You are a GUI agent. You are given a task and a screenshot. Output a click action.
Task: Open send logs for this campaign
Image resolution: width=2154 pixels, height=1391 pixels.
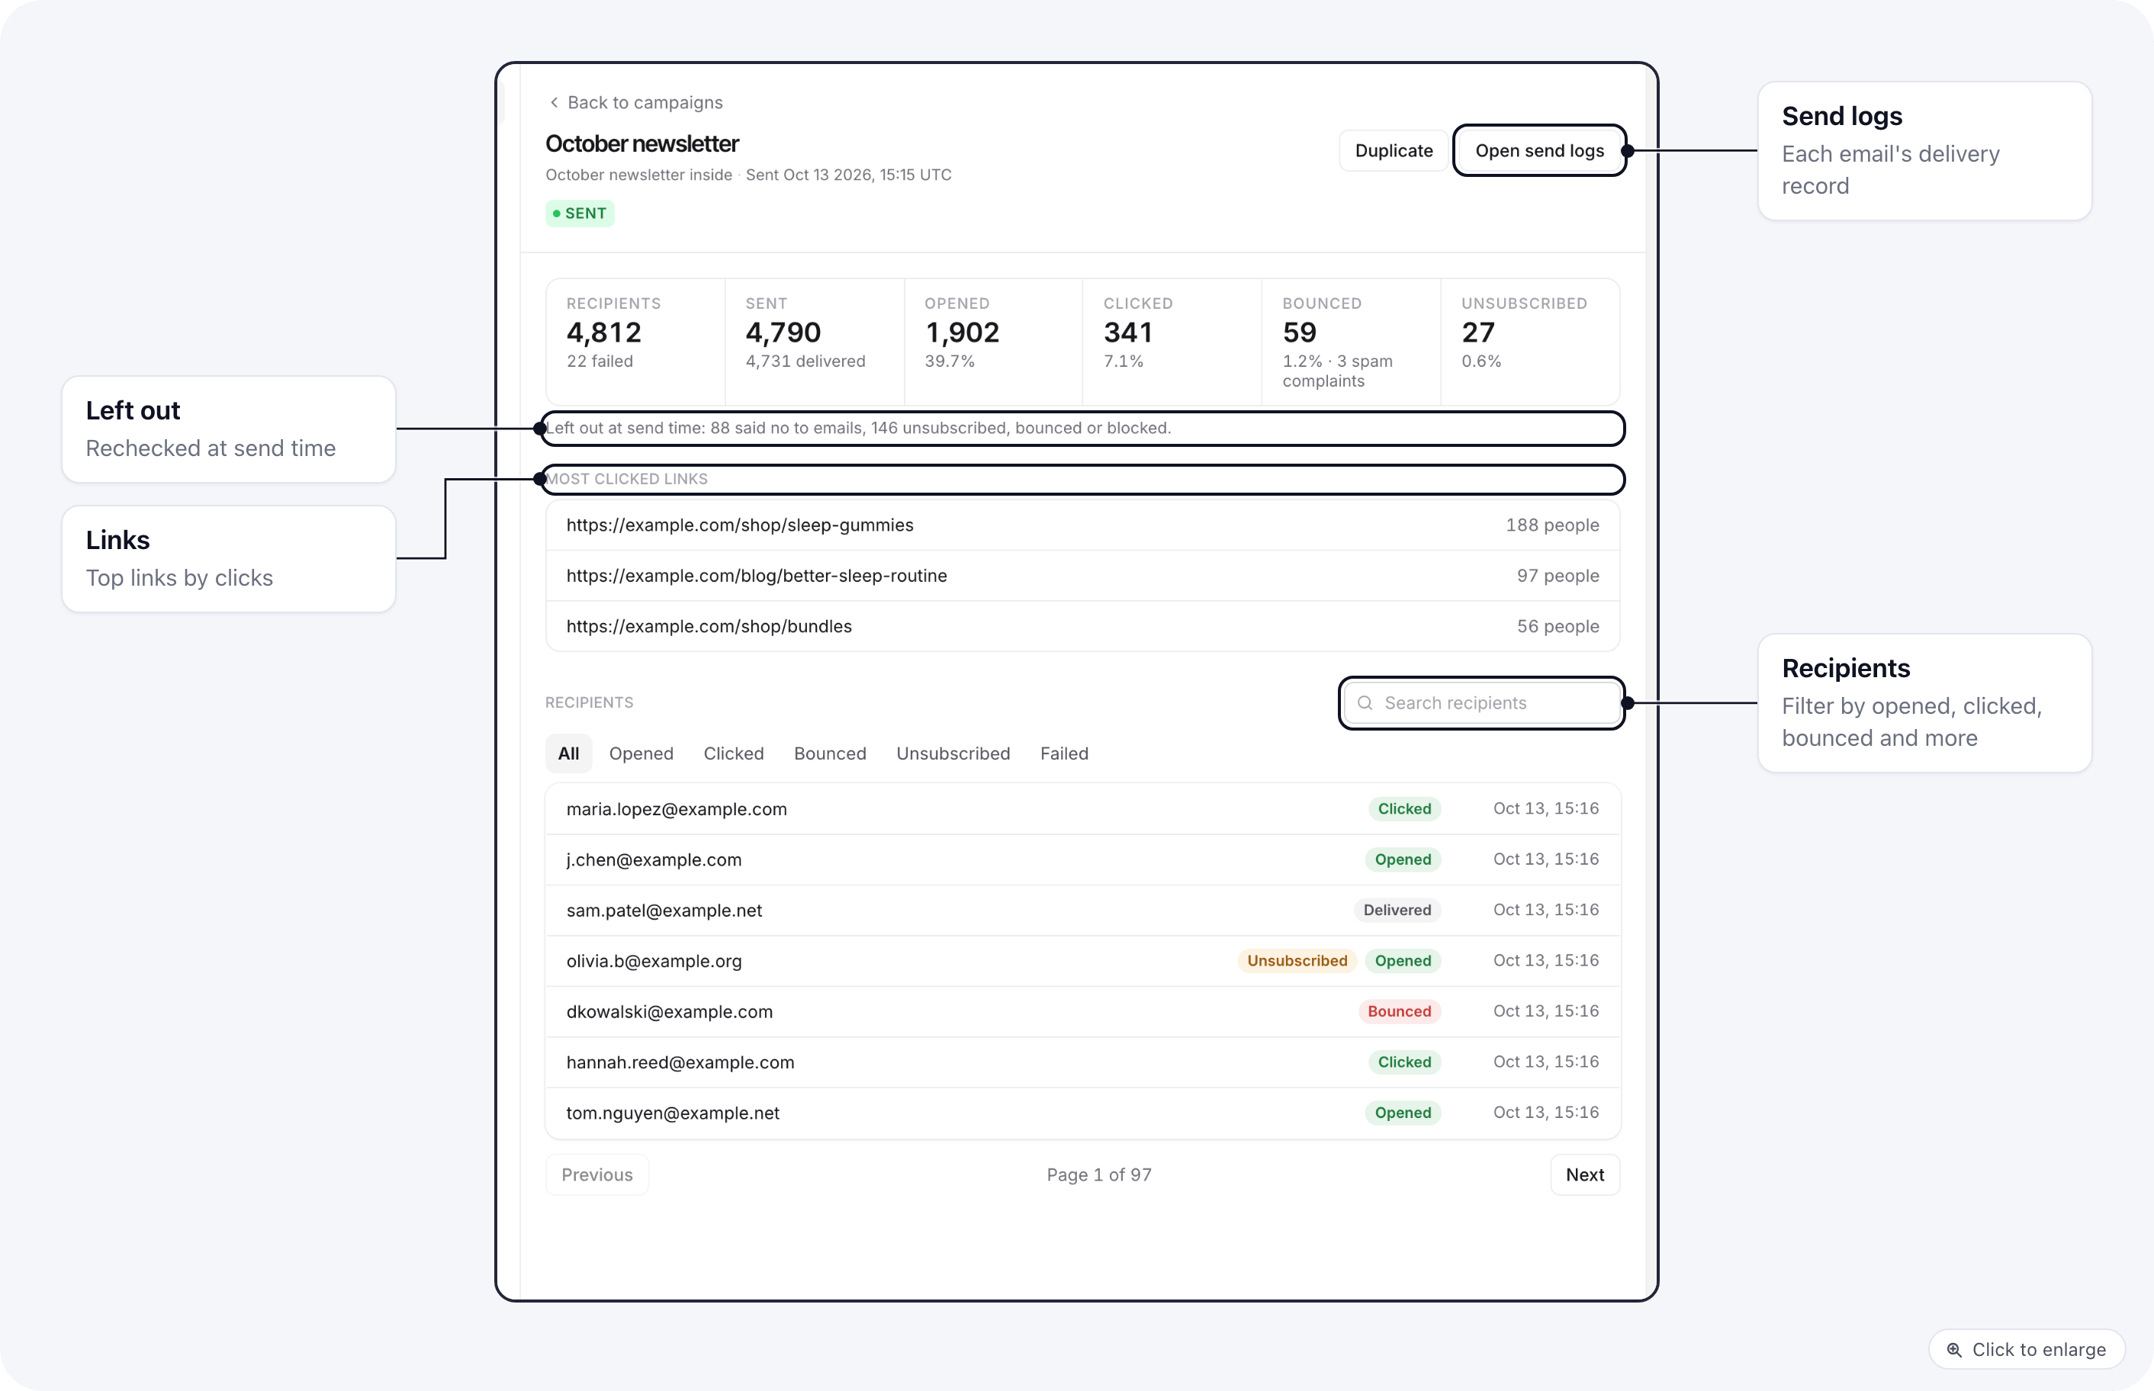pyautogui.click(x=1539, y=151)
